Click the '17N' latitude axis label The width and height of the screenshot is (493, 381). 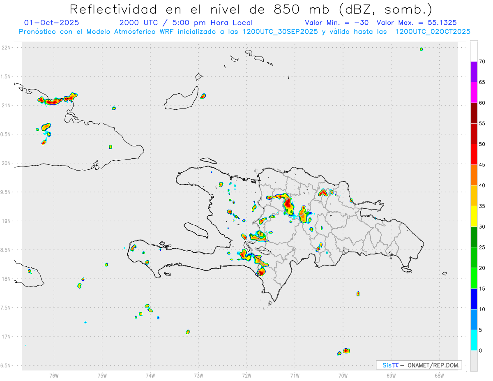tap(7, 337)
